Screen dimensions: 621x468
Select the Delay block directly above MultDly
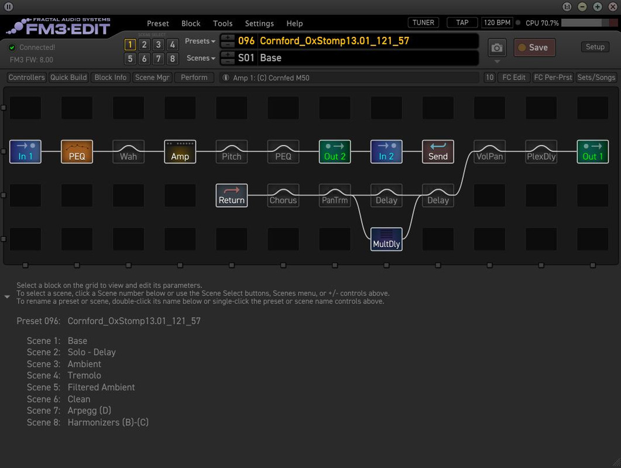pyautogui.click(x=386, y=195)
